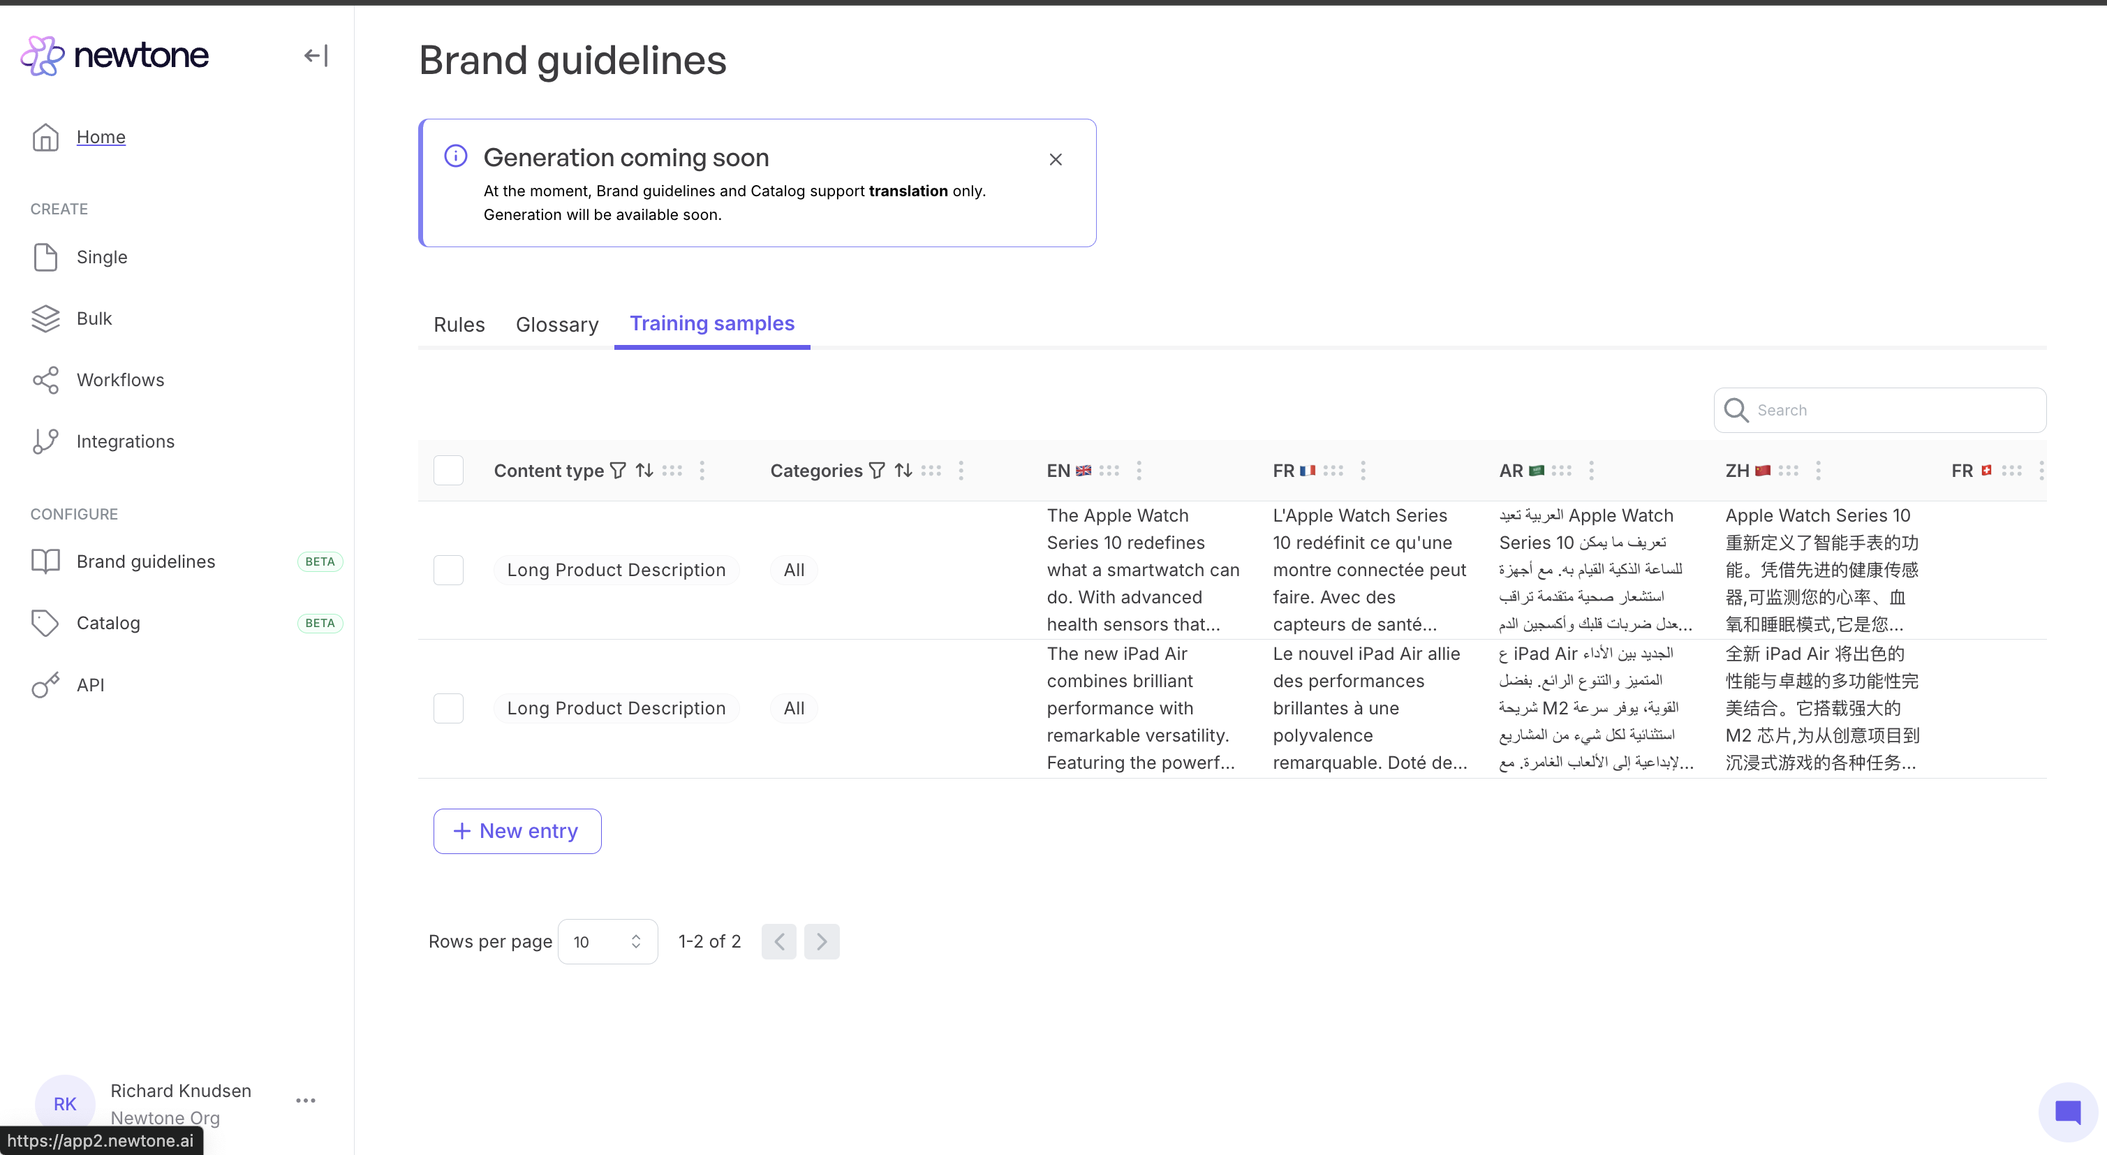Check the iPad Air row checkbox
This screenshot has width=2107, height=1155.
pos(448,707)
